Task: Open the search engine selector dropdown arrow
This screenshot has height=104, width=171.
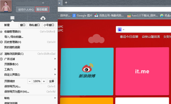Action: (123, 29)
